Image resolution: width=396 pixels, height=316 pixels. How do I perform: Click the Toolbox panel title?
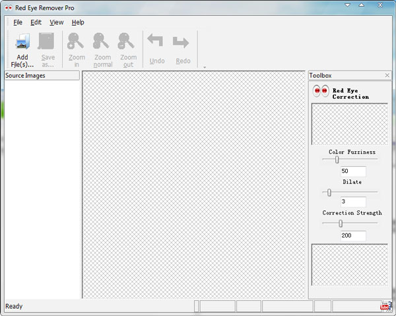tap(320, 75)
